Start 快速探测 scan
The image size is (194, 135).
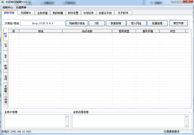(116, 23)
